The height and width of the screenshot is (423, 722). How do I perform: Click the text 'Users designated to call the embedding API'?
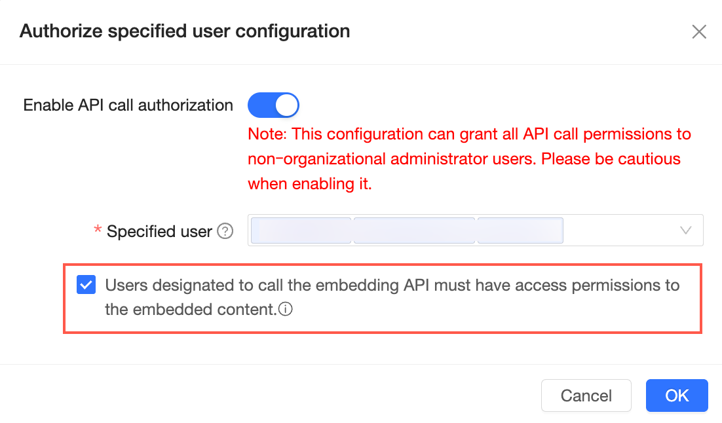tap(262, 285)
